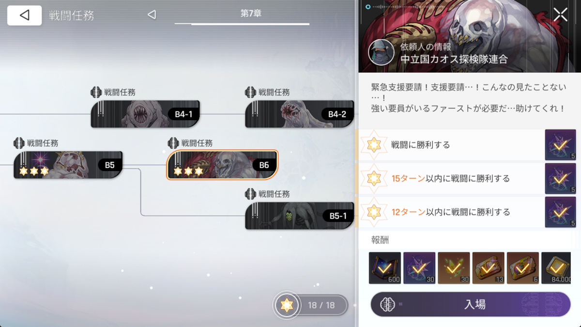The width and height of the screenshot is (581, 327).
Task: Tap checked reward beside 12ターン objective
Action: (x=560, y=212)
